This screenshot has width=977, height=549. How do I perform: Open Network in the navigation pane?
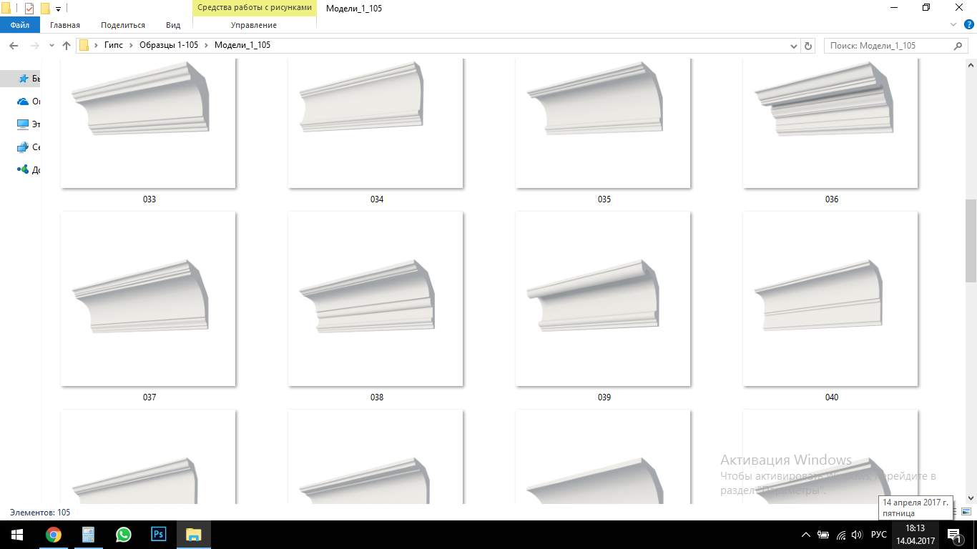(23, 147)
